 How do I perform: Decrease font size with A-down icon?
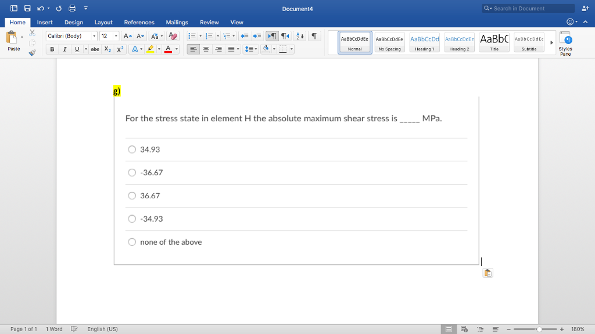click(140, 36)
